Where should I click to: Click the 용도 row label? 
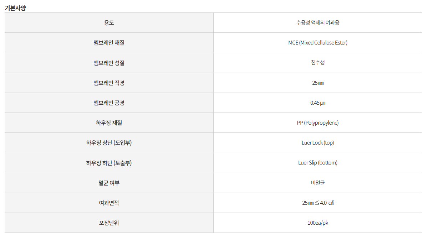click(109, 23)
